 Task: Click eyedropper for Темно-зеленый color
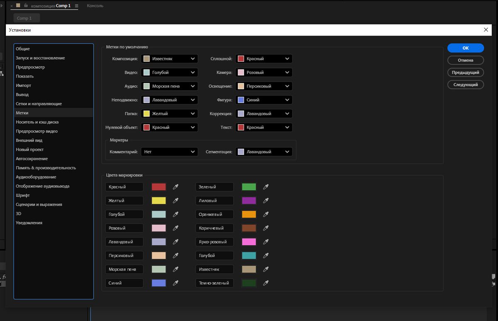point(266,283)
